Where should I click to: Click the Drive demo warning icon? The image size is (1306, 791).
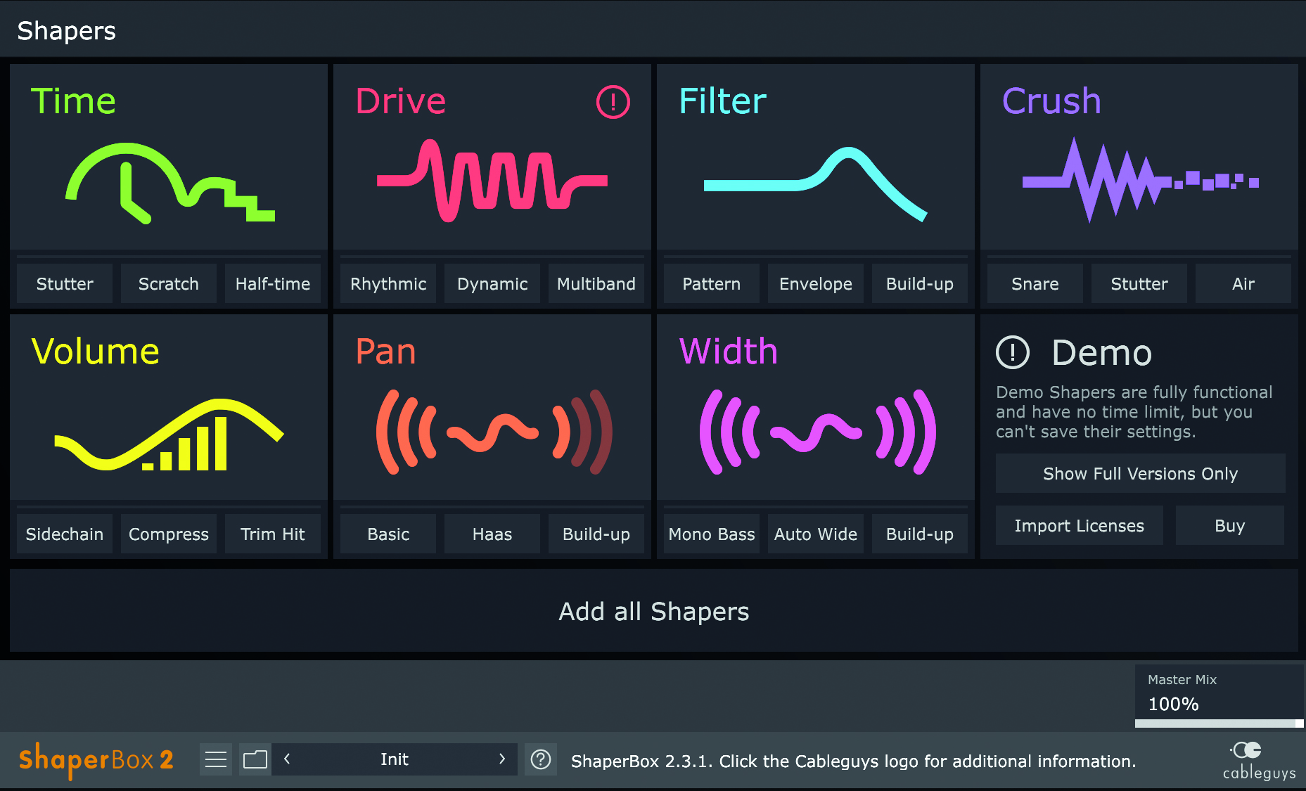(x=613, y=102)
